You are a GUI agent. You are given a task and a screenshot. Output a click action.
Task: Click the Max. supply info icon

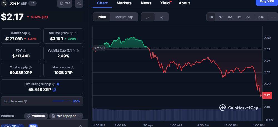(73, 68)
